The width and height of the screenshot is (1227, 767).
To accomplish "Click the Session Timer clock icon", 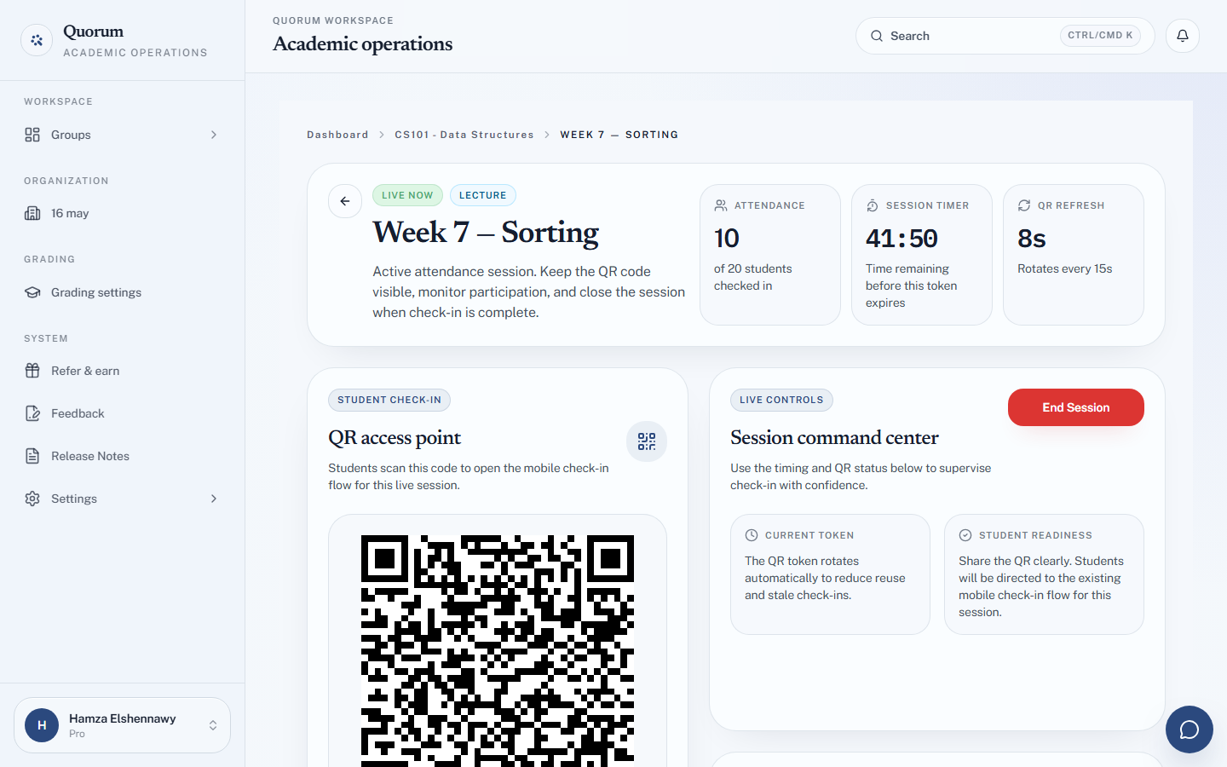I will pyautogui.click(x=873, y=205).
